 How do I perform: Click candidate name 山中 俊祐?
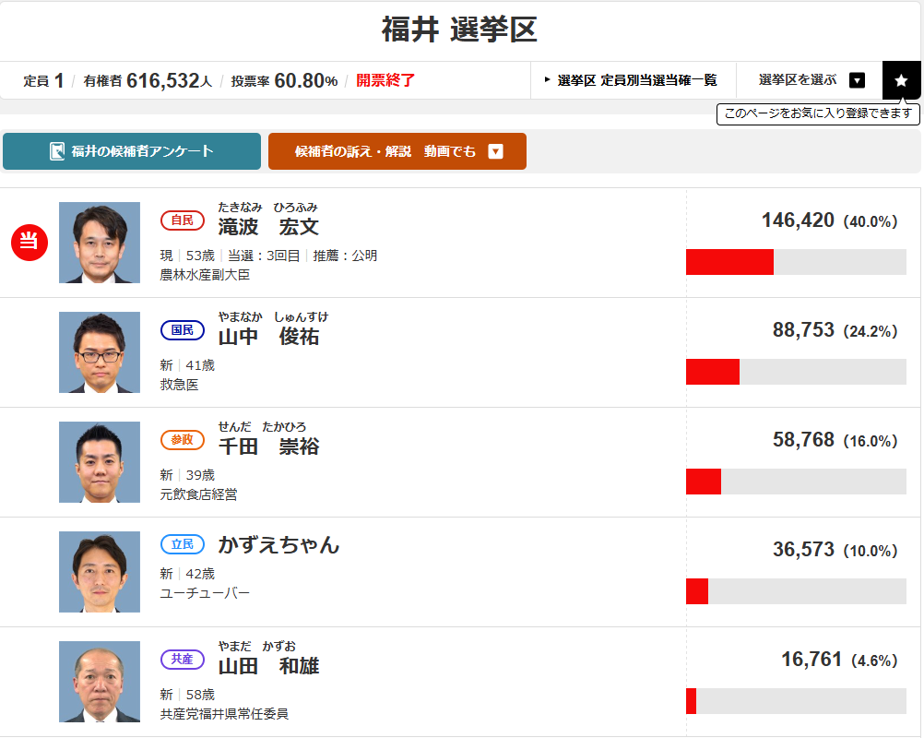[268, 337]
